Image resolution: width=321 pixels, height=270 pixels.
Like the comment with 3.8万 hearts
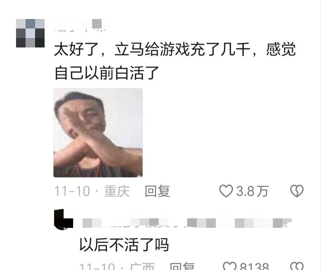click(226, 191)
